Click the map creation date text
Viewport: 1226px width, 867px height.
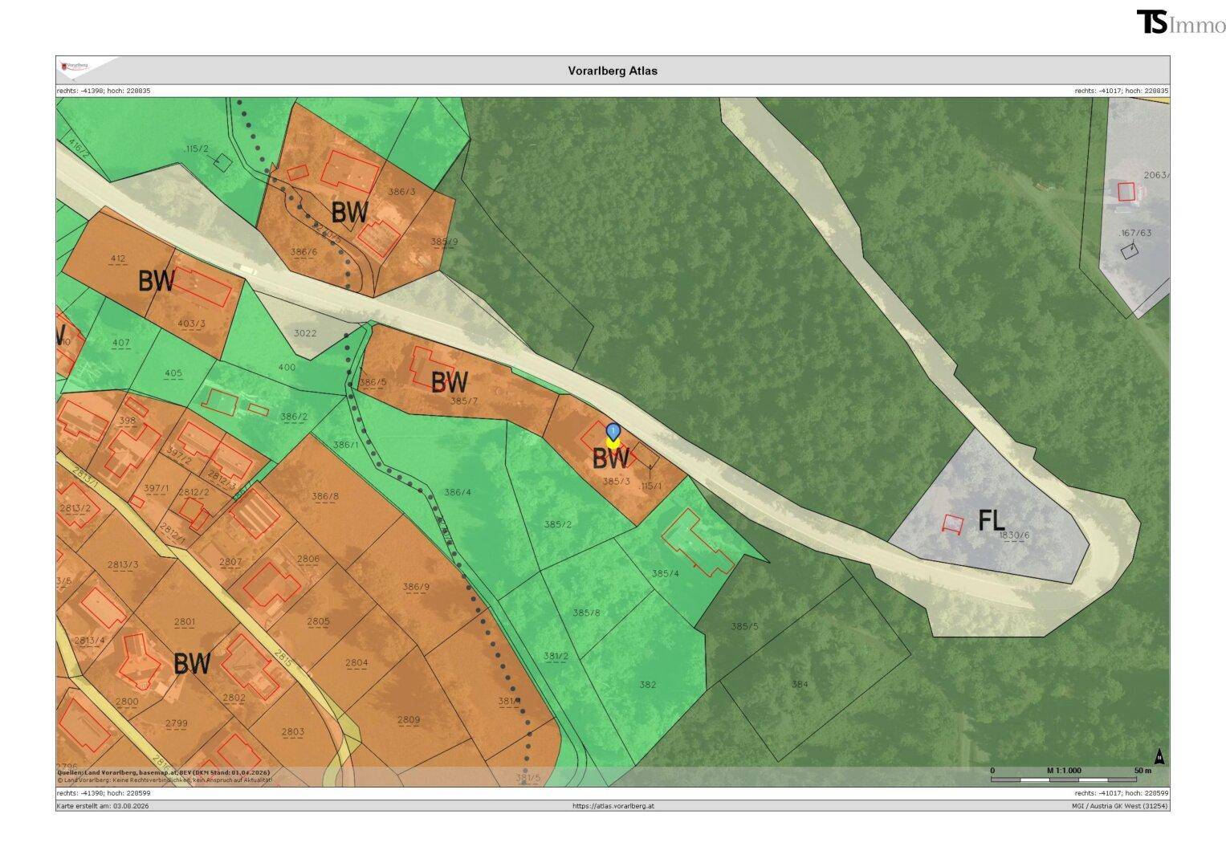103,805
